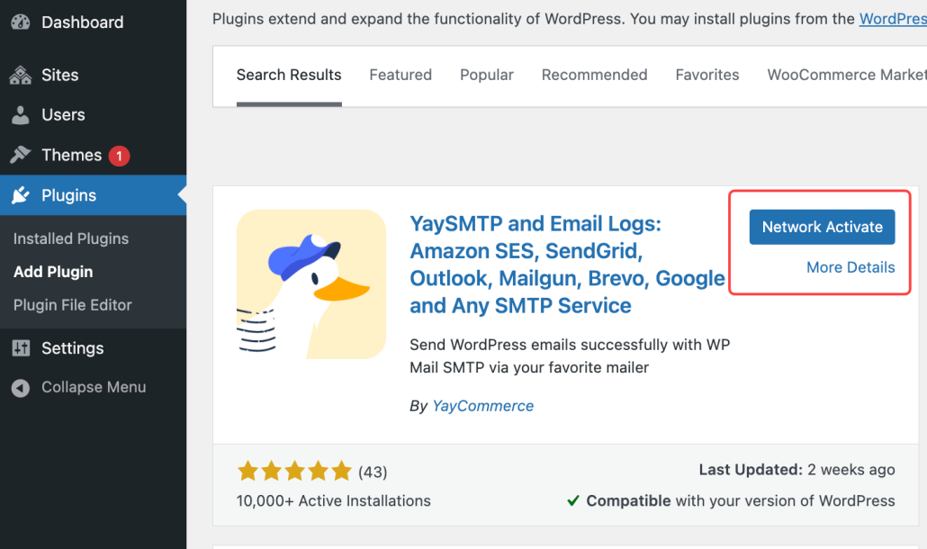Switch to the Featured tab

400,75
